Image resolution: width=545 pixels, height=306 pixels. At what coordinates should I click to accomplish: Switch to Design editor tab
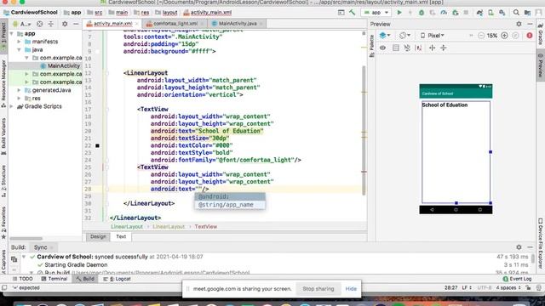pyautogui.click(x=98, y=236)
